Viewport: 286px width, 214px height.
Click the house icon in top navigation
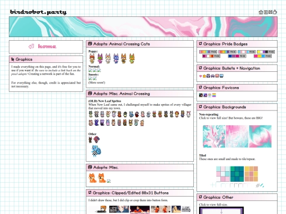pos(261,12)
